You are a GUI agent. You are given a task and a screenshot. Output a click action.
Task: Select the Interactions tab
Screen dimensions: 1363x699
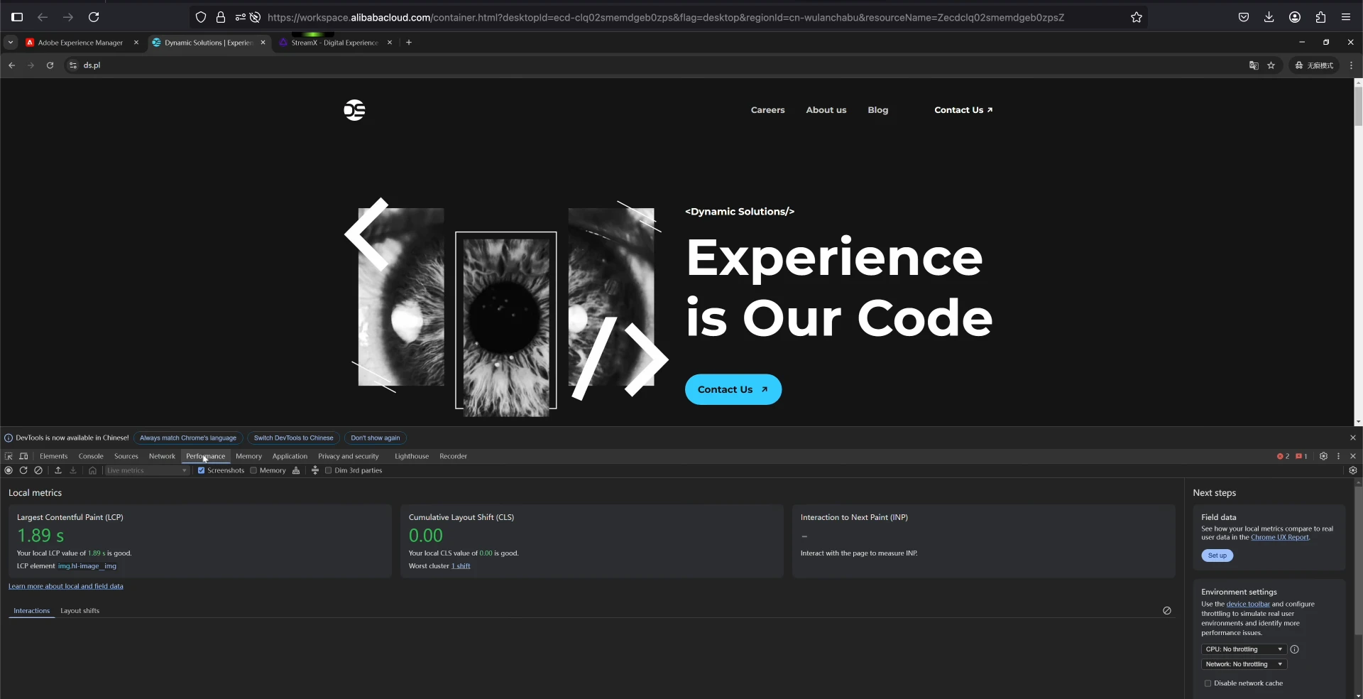(31, 611)
